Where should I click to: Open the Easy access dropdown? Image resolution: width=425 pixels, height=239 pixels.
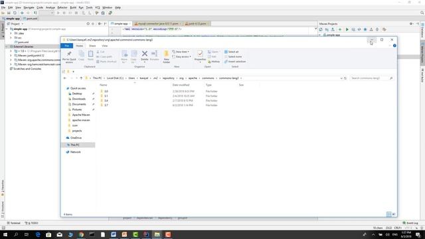coord(181,56)
